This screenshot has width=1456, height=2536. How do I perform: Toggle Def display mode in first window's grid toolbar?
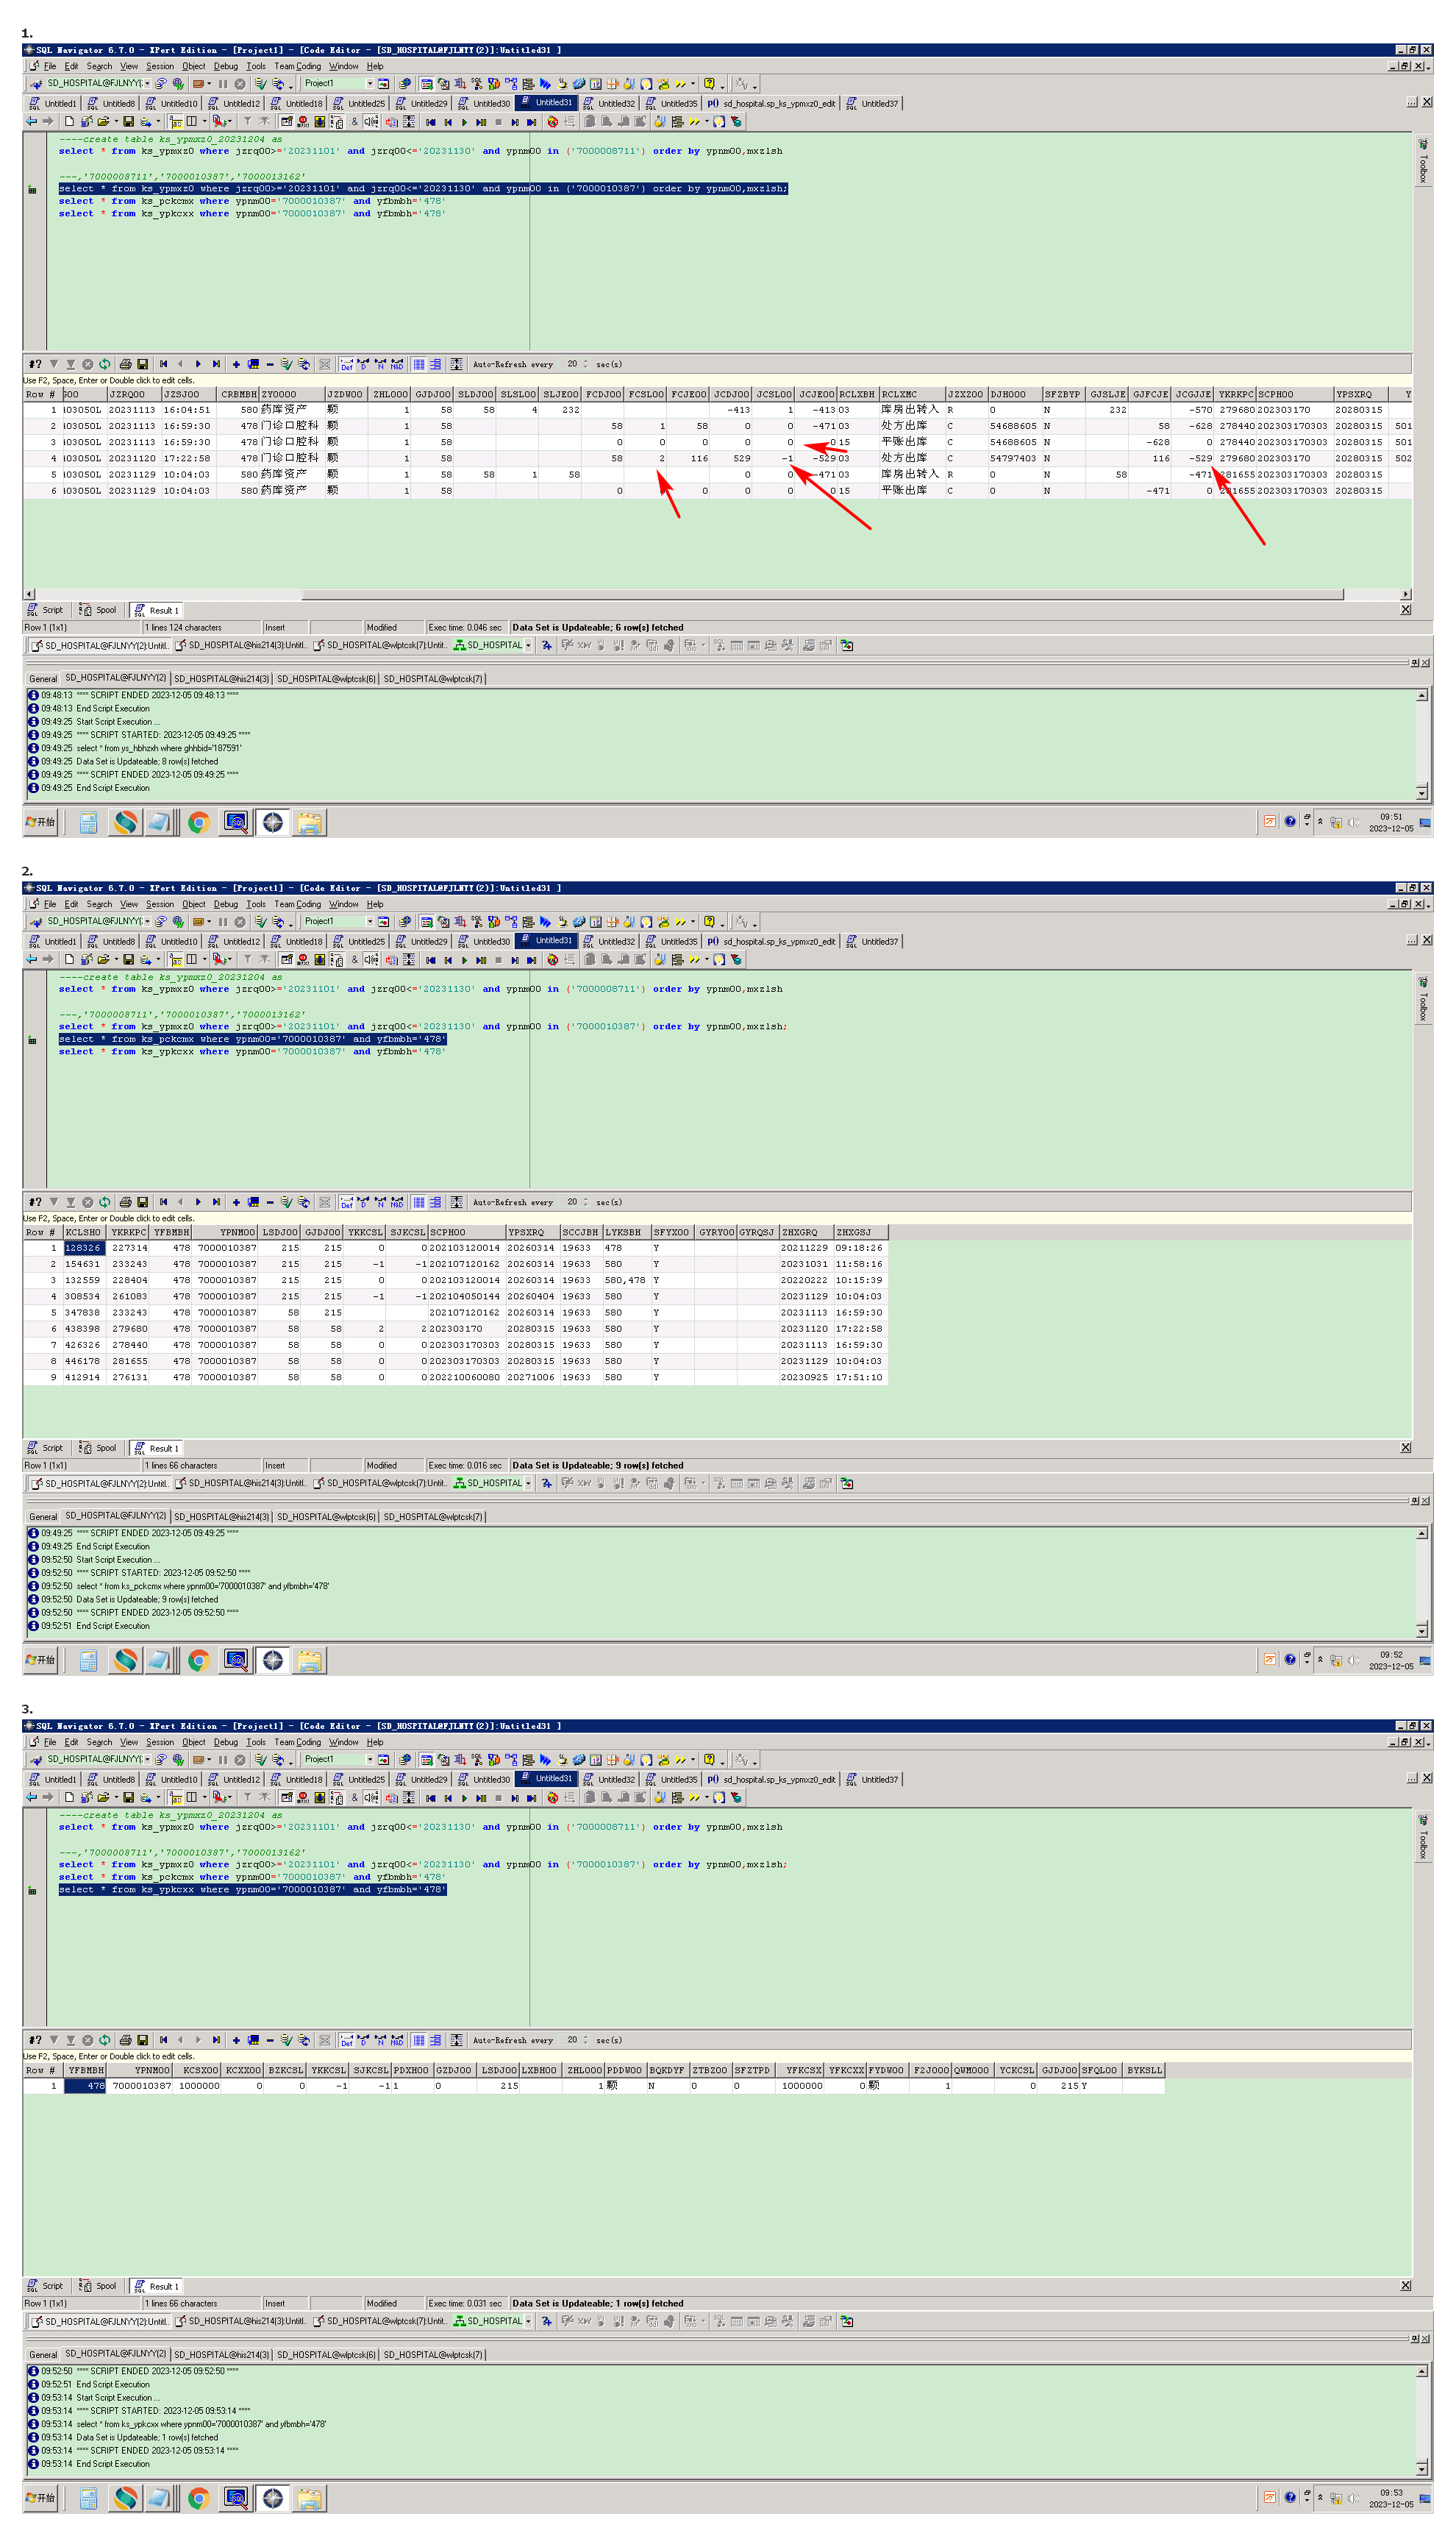346,364
